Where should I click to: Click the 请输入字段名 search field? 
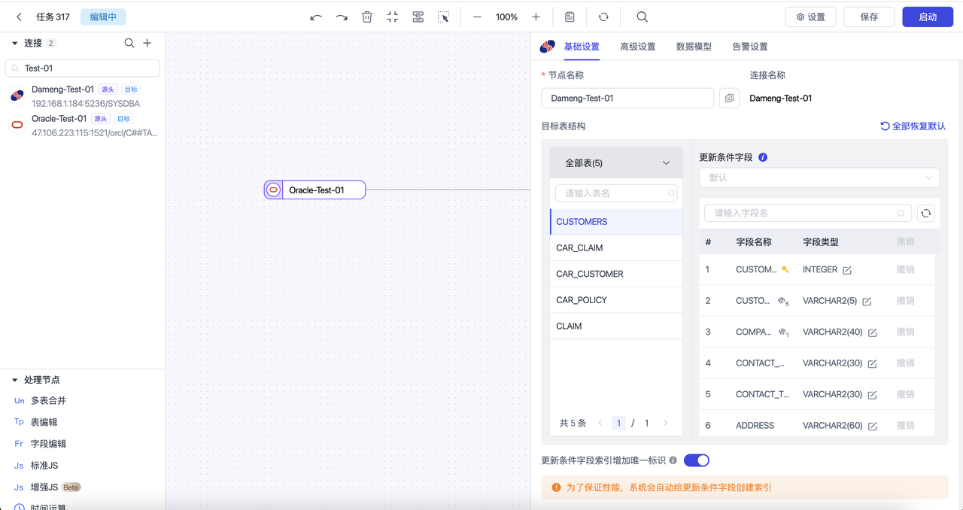click(x=808, y=214)
